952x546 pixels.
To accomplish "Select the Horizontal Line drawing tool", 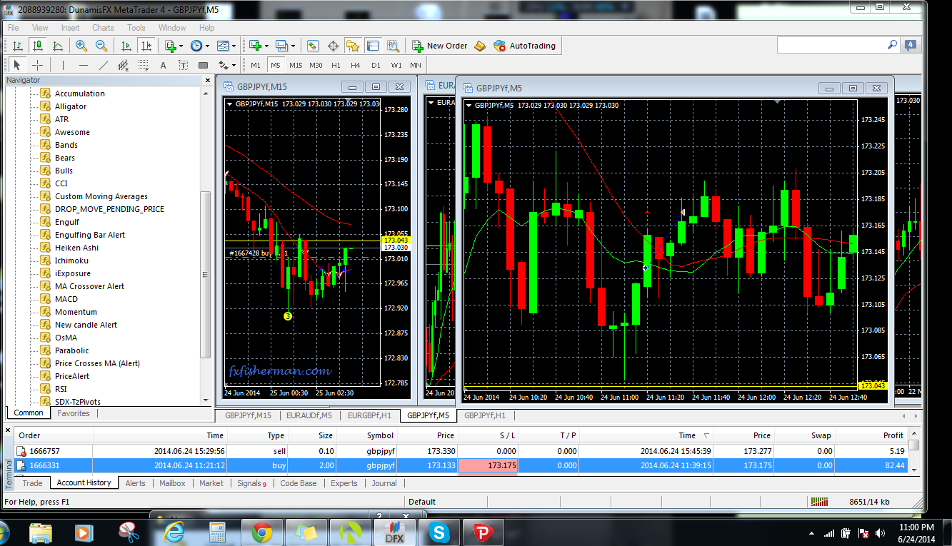I will point(83,65).
